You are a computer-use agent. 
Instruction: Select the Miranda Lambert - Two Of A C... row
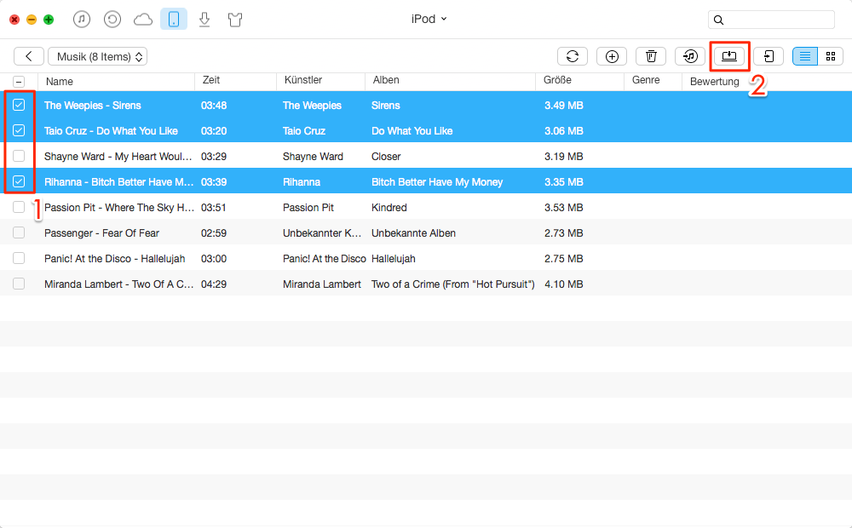pyautogui.click(x=426, y=284)
